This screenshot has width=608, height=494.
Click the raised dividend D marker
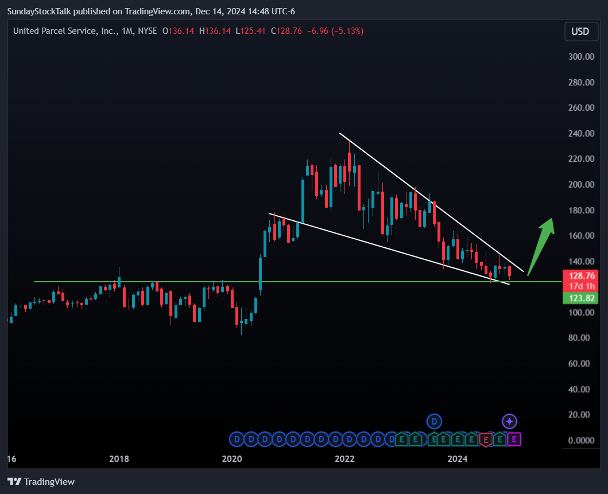(434, 422)
